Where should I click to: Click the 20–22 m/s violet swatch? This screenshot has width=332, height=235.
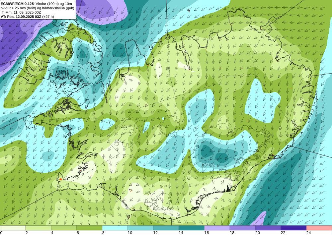tap(268, 228)
